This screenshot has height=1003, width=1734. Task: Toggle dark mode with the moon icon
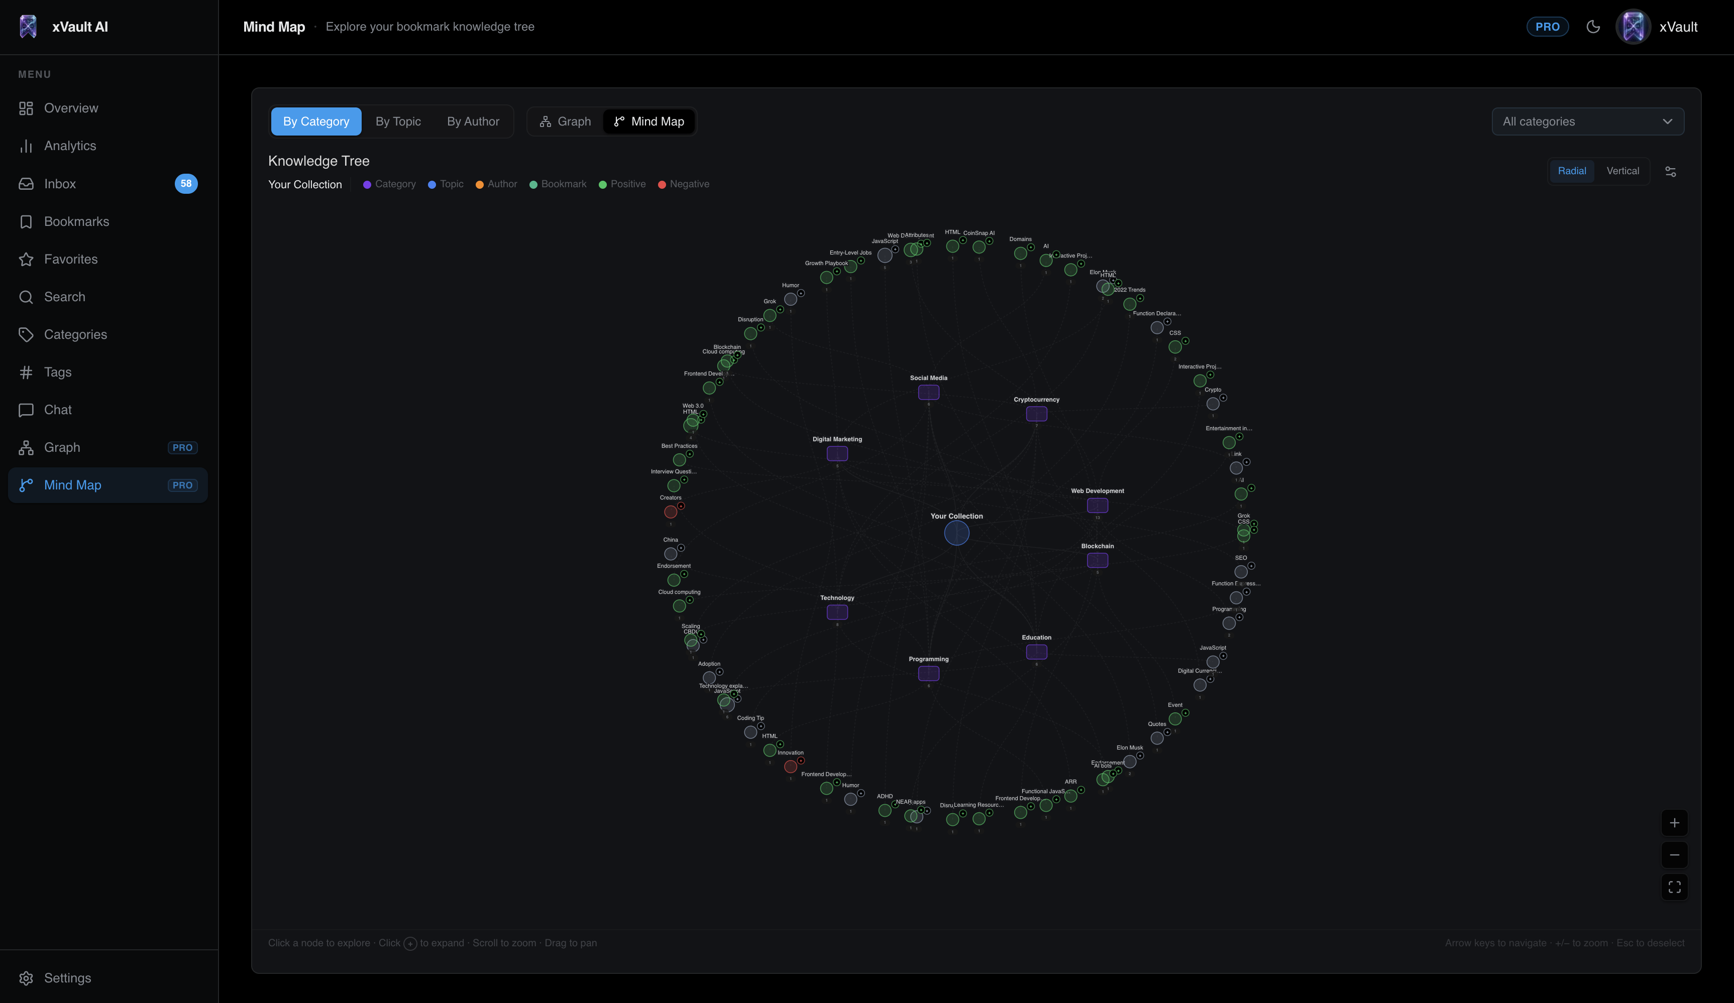coord(1594,26)
